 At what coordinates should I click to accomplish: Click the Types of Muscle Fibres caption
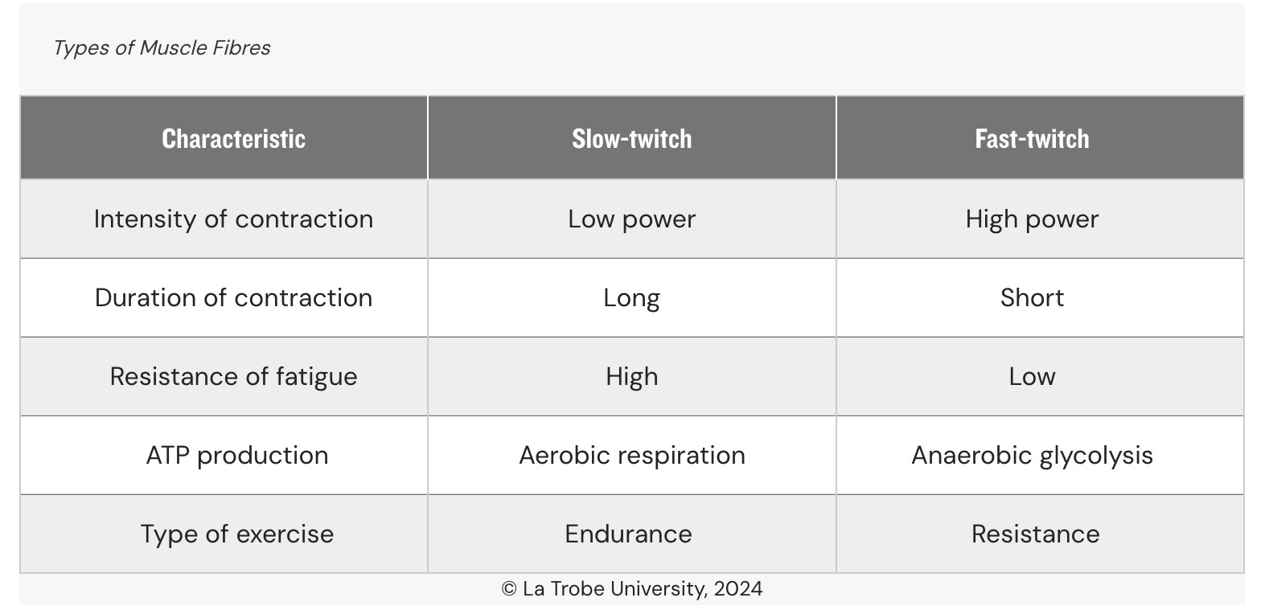pyautogui.click(x=162, y=48)
